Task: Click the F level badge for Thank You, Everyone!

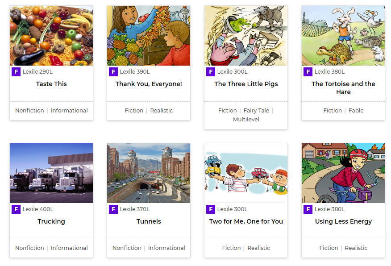Action: click(x=113, y=72)
